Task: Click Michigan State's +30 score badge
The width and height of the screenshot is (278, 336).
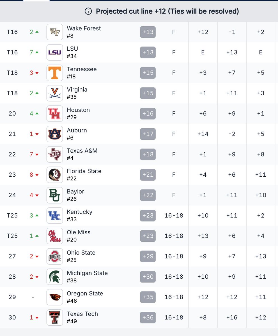Action: (x=148, y=277)
